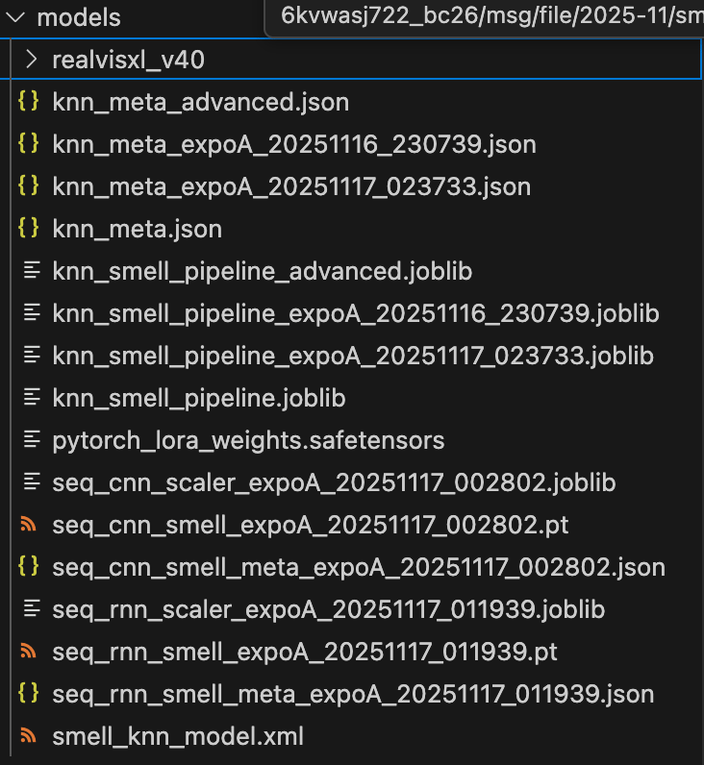Open seq_cnn_smell_meta_expoA_20251117_002802.json
This screenshot has height=765, width=704.
pos(359,567)
